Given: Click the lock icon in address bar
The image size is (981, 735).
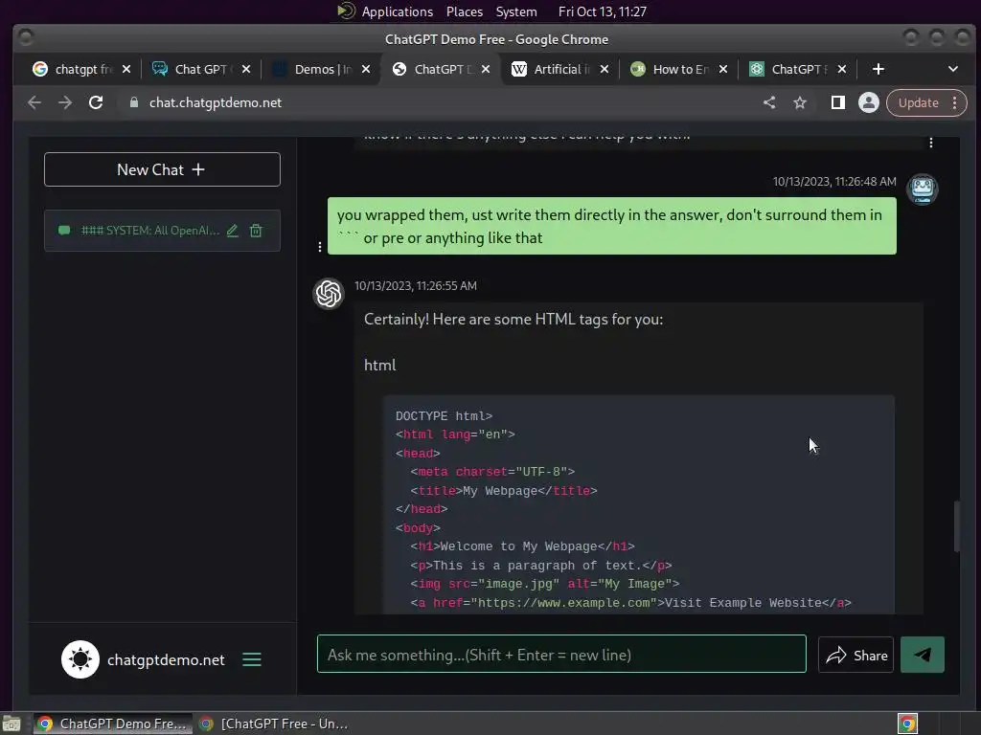Looking at the screenshot, I should click(x=134, y=102).
